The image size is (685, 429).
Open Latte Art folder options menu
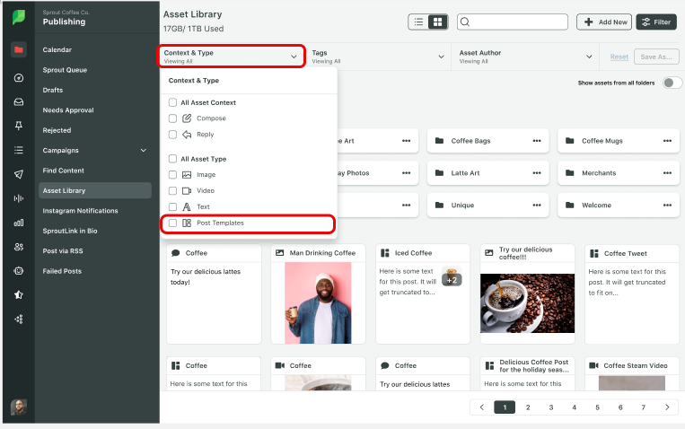click(537, 173)
